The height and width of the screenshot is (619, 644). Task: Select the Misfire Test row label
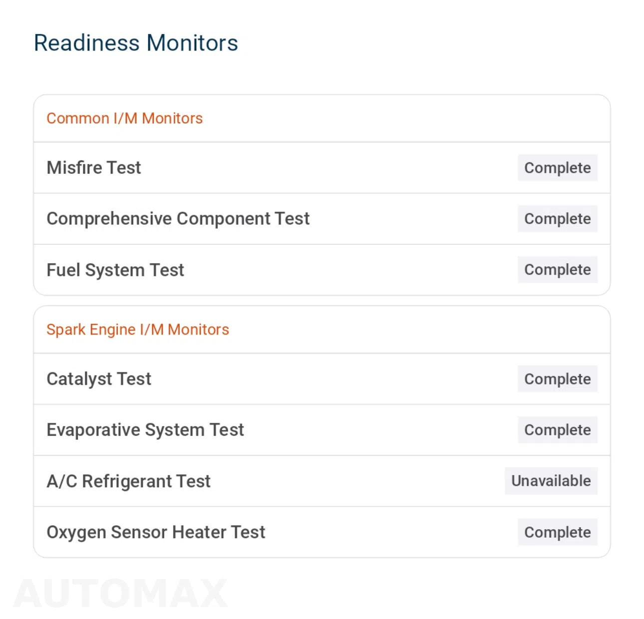94,168
